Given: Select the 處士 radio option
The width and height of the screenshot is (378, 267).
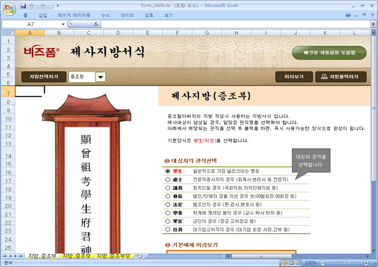Looking at the screenshot, I should 168,180.
